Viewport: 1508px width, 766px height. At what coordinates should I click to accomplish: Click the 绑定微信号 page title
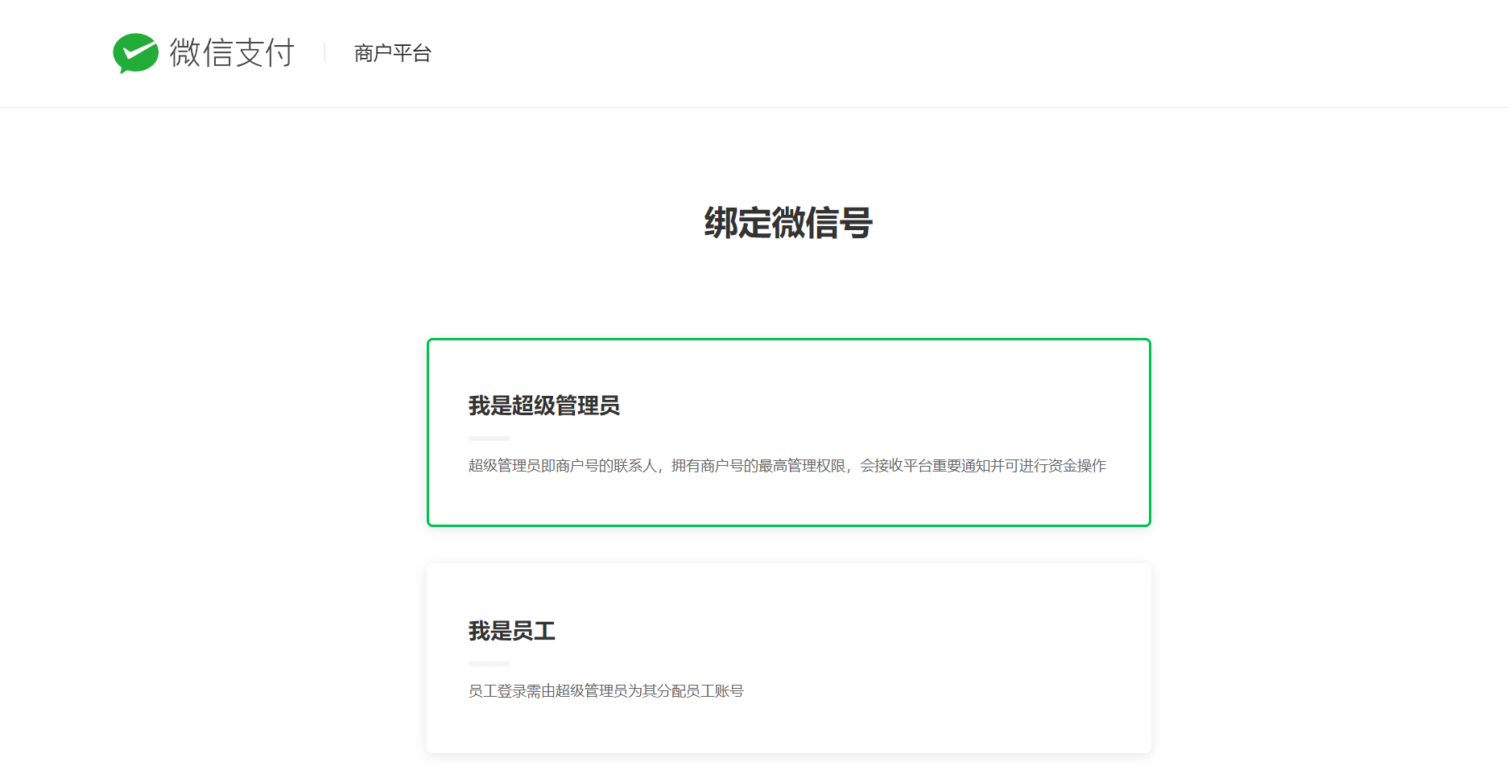[787, 223]
